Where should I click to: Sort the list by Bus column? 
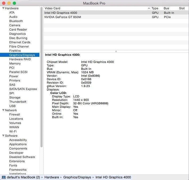coord(166,8)
